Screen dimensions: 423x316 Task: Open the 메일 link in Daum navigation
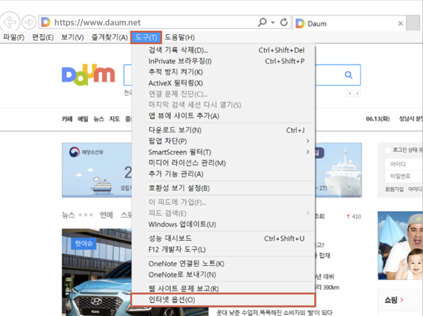(x=83, y=119)
